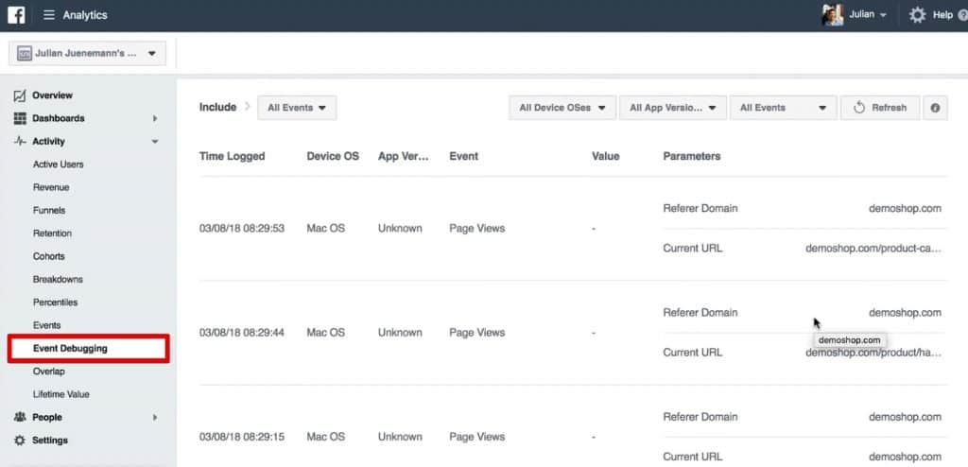Click the info icon beside Refresh

pyautogui.click(x=935, y=108)
